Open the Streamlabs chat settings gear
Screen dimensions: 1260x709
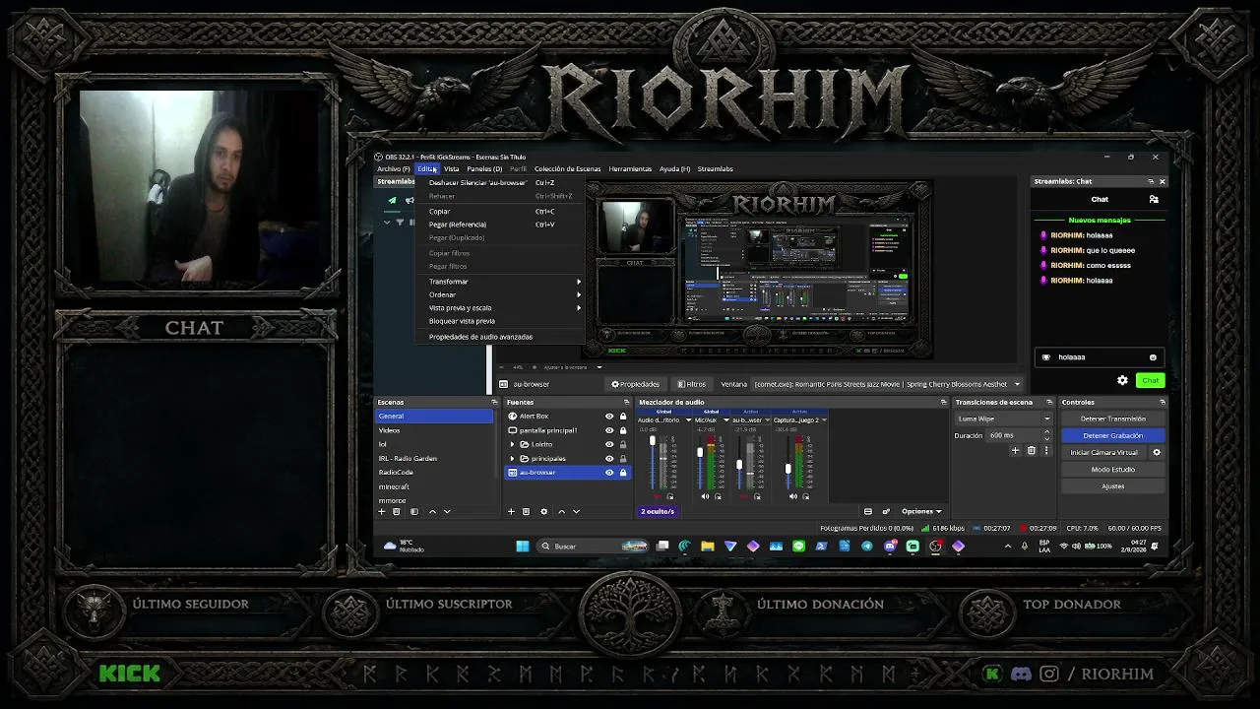pyautogui.click(x=1122, y=380)
